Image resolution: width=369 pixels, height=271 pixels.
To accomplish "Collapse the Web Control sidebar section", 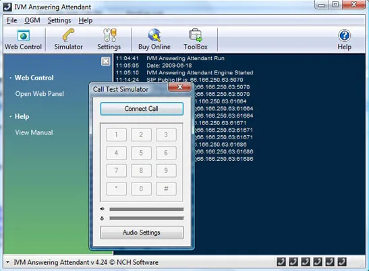I will 11,78.
